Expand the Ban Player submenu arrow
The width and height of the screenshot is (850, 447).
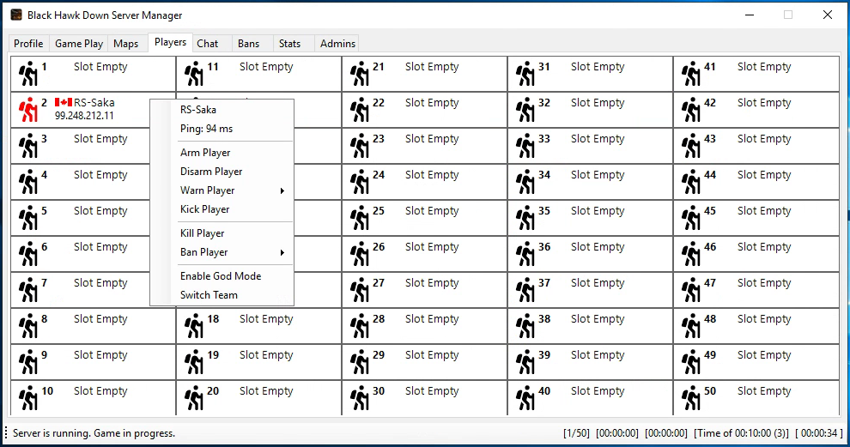click(282, 252)
